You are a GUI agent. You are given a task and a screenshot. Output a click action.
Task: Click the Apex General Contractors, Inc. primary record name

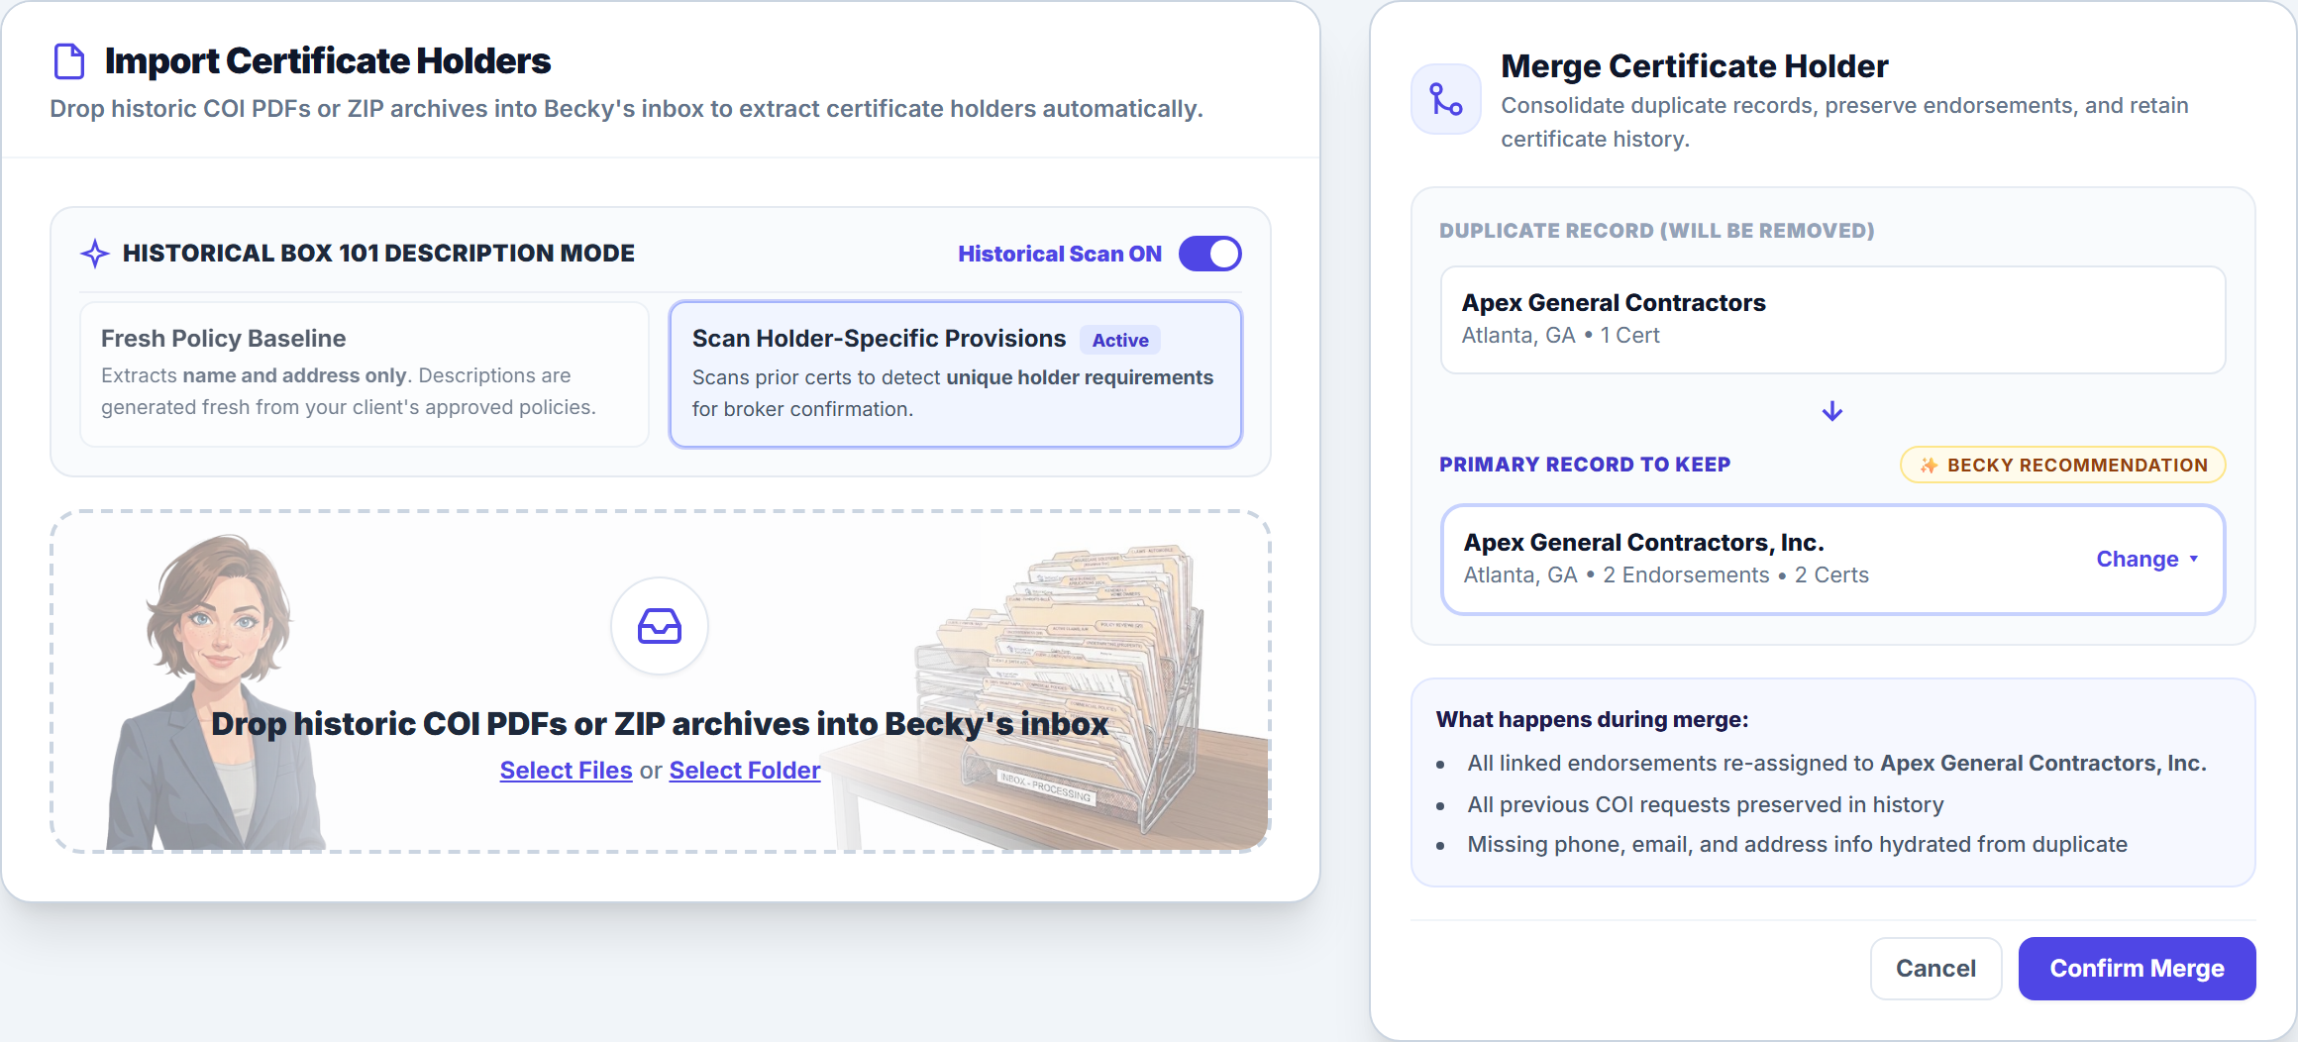point(1644,543)
